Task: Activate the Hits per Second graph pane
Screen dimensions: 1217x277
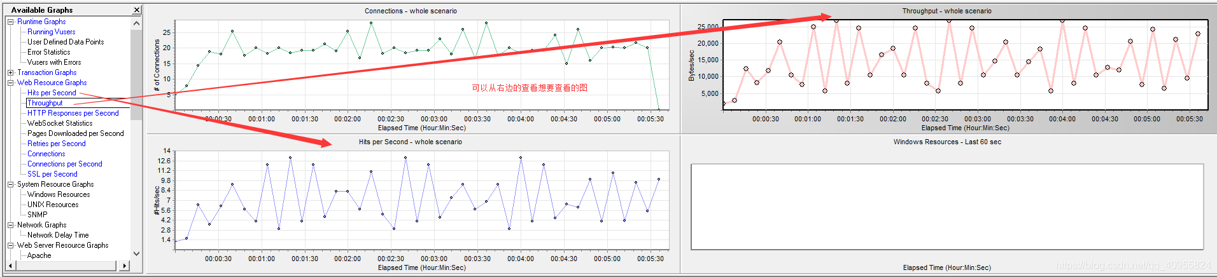Action: pyautogui.click(x=413, y=205)
